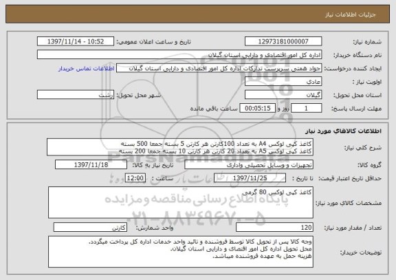Screen dimensions: 396x280
Task: Click the description line about A5 paper 20 cartons
Action: coord(215,151)
